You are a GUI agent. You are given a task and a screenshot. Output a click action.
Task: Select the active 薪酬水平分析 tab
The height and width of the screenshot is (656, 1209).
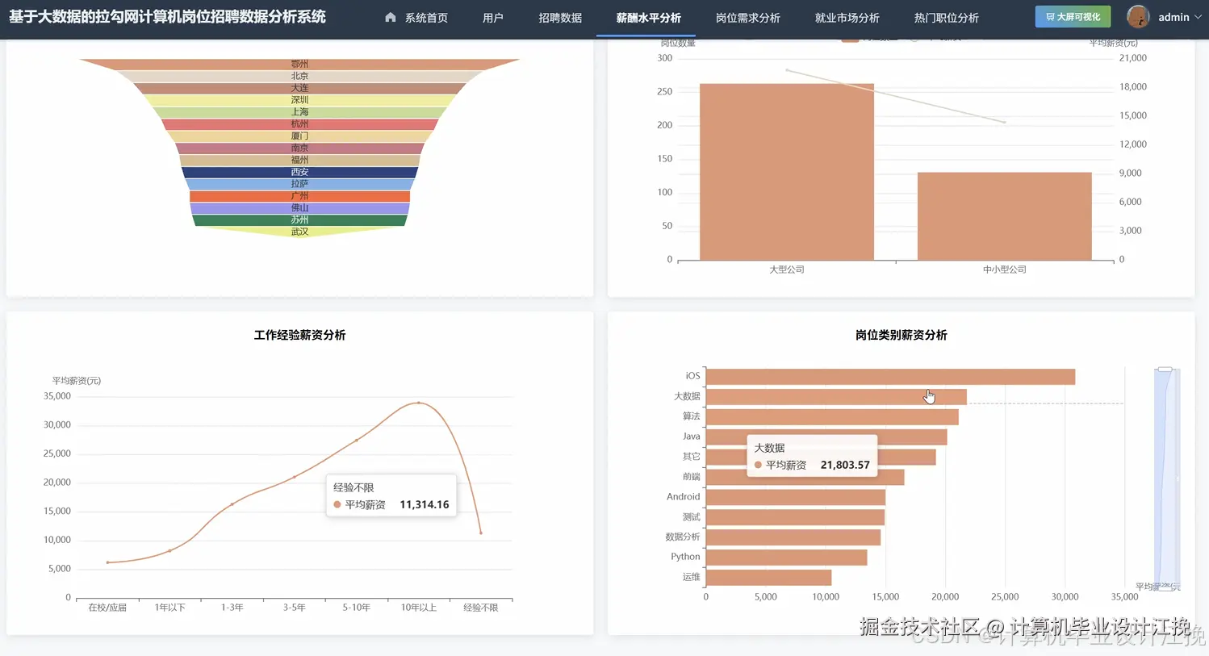[646, 17]
